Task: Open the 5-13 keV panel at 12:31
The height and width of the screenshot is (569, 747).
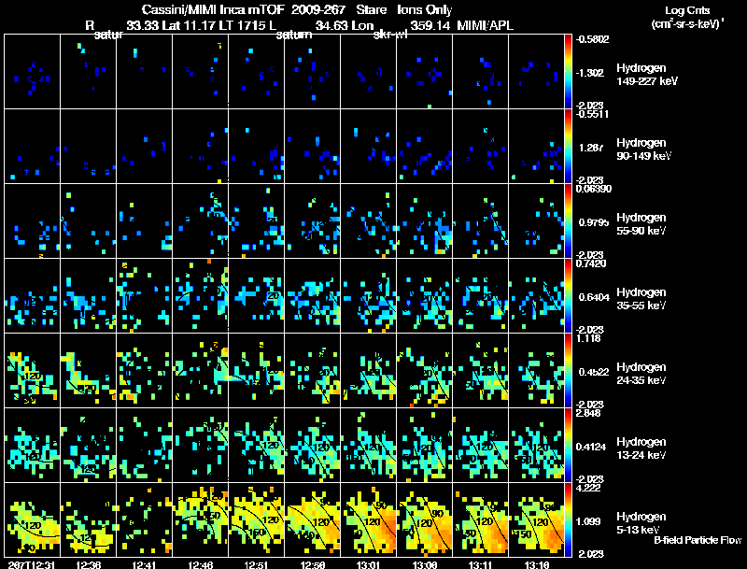Action: [x=32, y=519]
